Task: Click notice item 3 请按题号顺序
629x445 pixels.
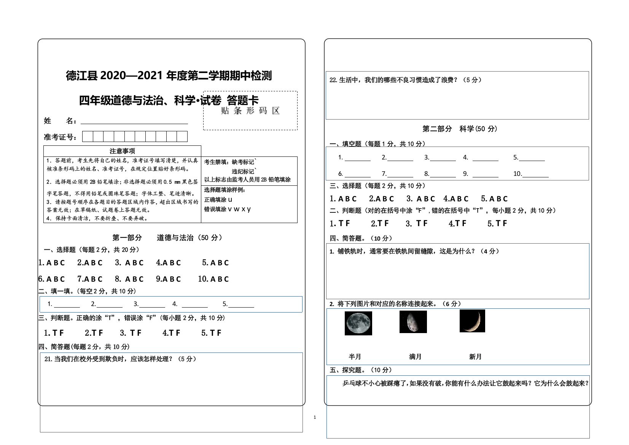Action: pyautogui.click(x=122, y=206)
